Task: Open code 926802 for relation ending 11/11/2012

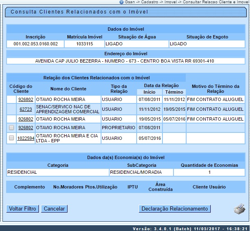Action: pos(25,99)
